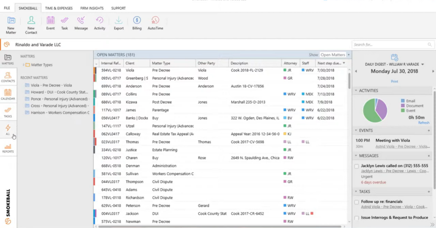This screenshot has width=436, height=228.
Task: Add a new event with Events plus
Action: [429, 130]
